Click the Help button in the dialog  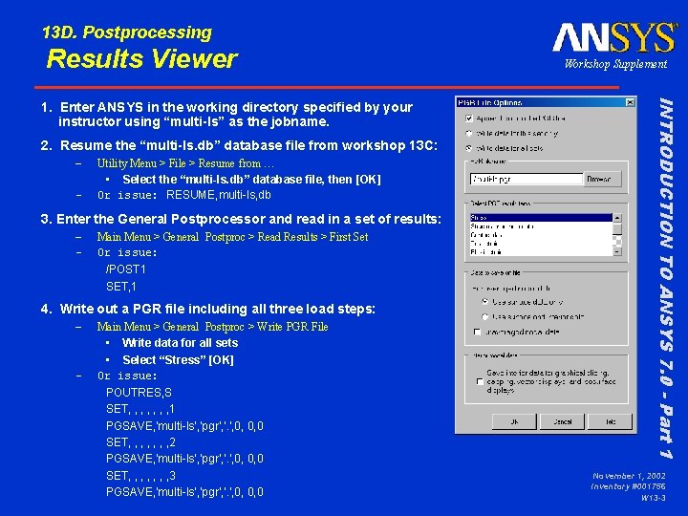610,421
